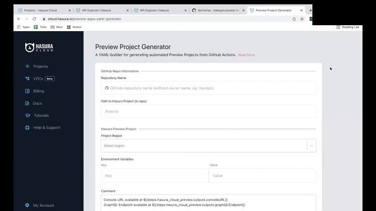Open the Reading List
The image size is (376, 211).
coord(348,27)
